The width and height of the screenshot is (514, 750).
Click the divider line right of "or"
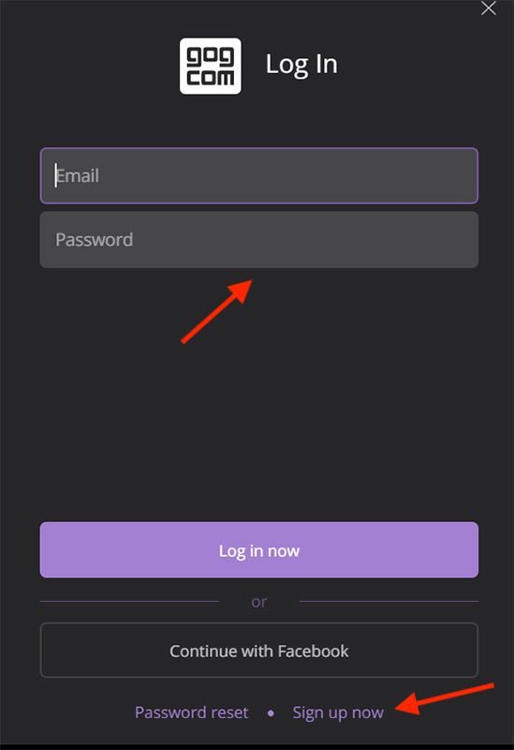point(389,601)
